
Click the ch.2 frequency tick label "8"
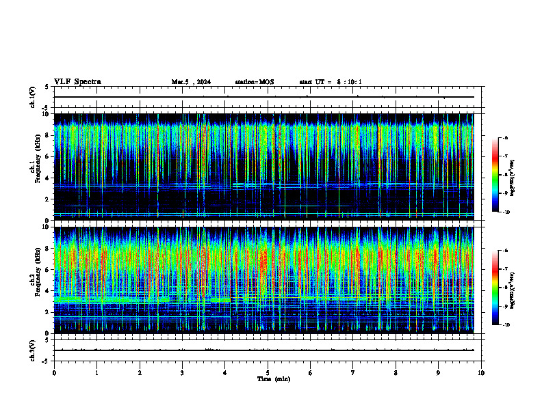point(48,249)
